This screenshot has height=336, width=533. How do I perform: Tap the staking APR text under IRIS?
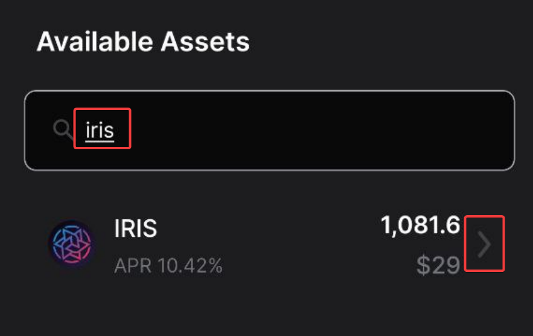(x=168, y=265)
